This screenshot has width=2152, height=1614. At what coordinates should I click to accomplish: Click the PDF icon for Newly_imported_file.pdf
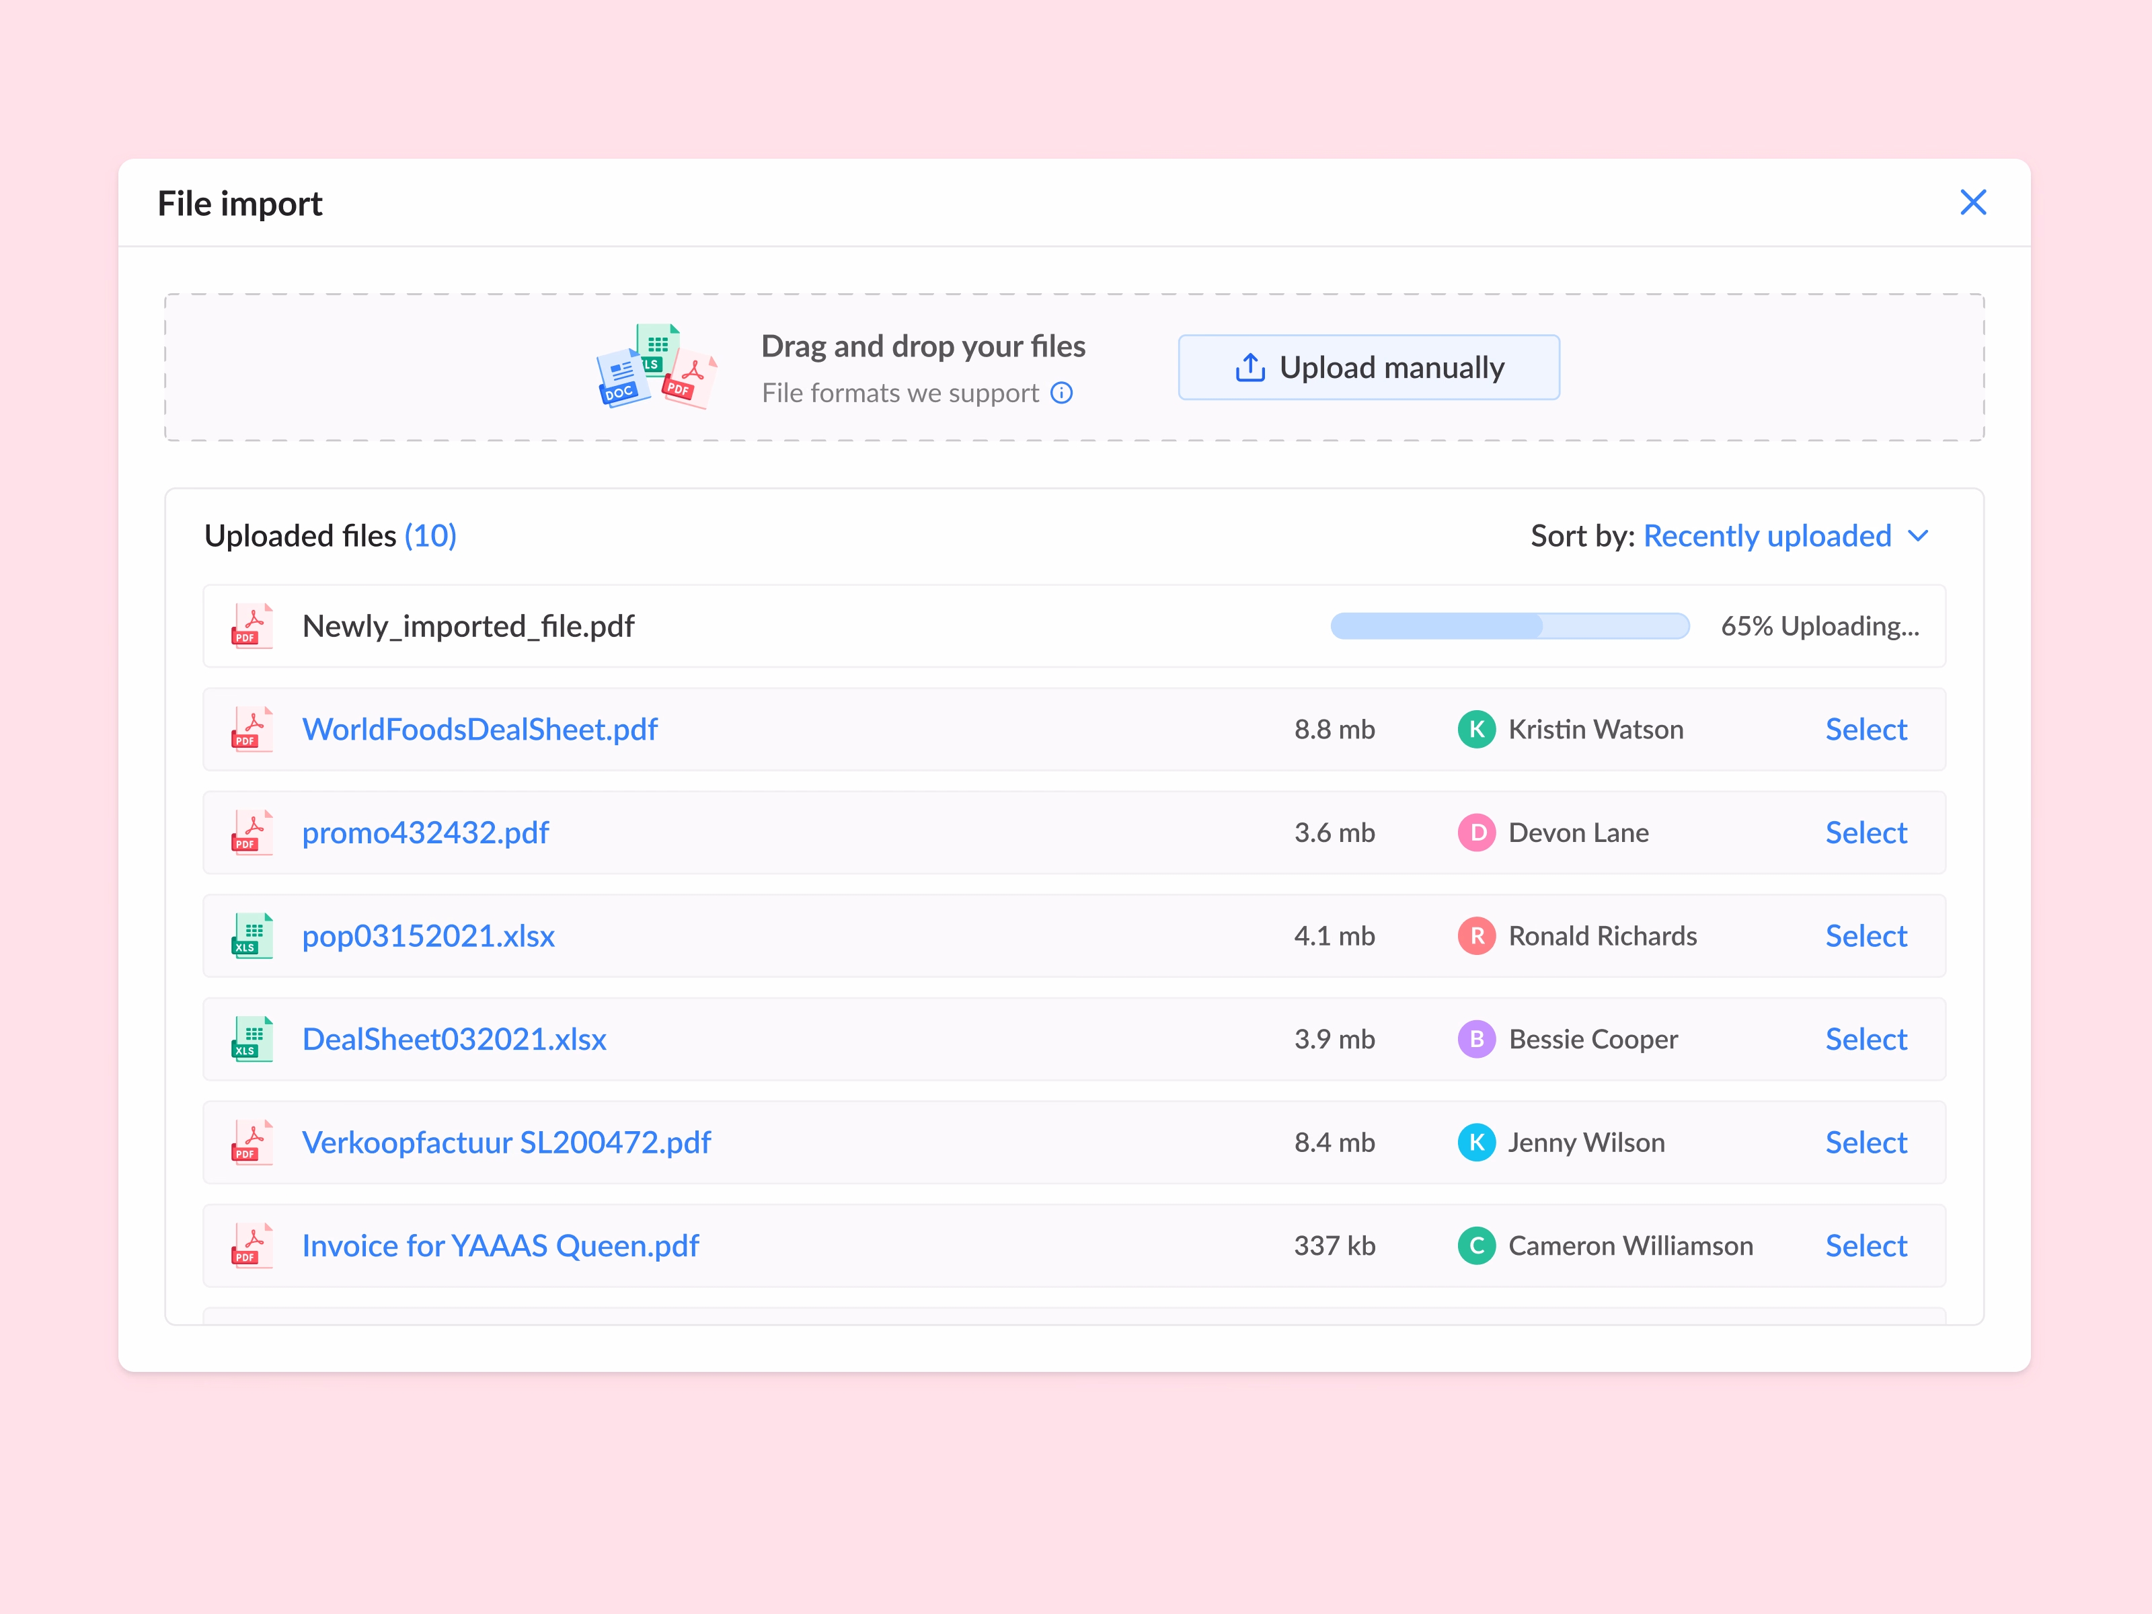pos(252,625)
